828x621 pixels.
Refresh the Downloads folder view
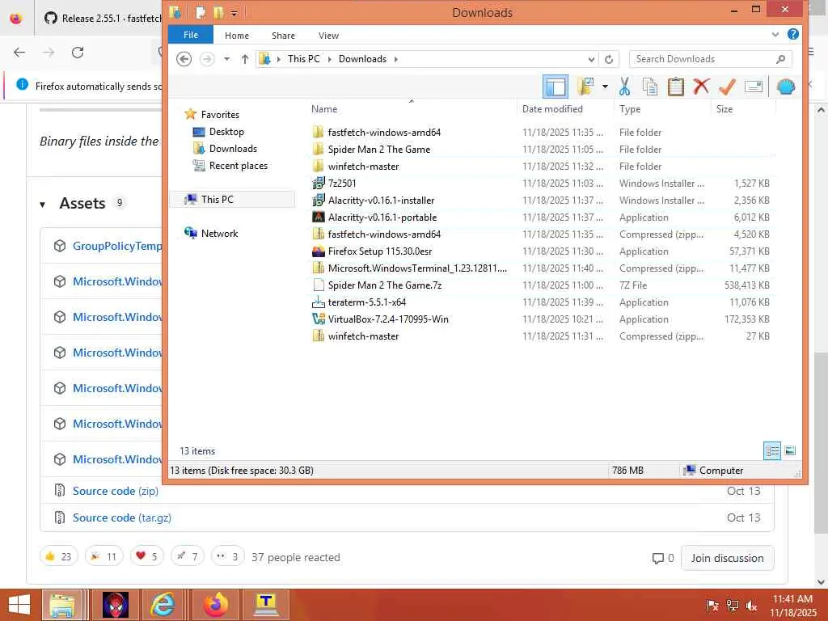[609, 59]
